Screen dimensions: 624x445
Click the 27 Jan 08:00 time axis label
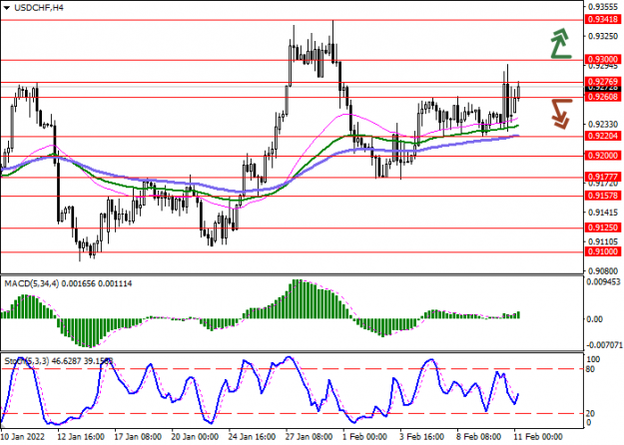(x=310, y=437)
